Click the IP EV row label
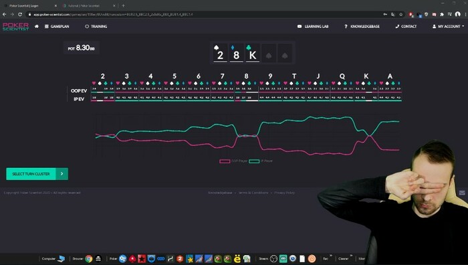This screenshot has width=468, height=265. coord(79,99)
